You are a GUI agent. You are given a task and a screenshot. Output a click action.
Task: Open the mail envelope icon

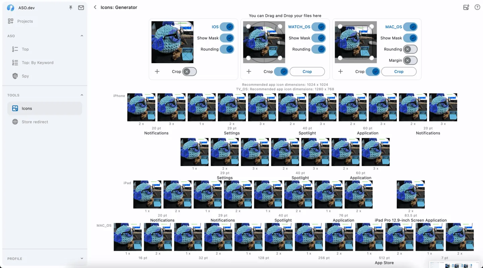point(81,8)
